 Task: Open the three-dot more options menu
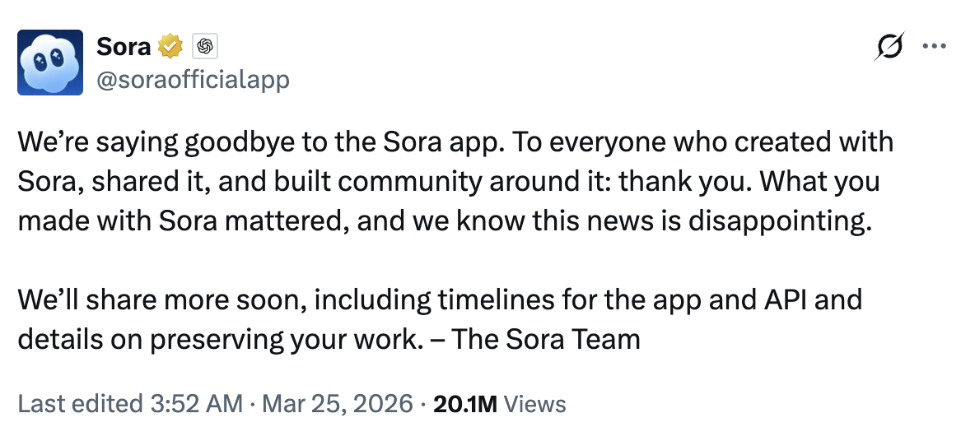935,46
